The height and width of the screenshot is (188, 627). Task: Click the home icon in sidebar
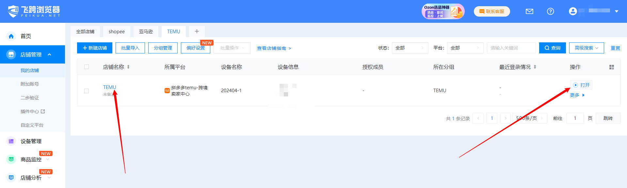point(11,36)
